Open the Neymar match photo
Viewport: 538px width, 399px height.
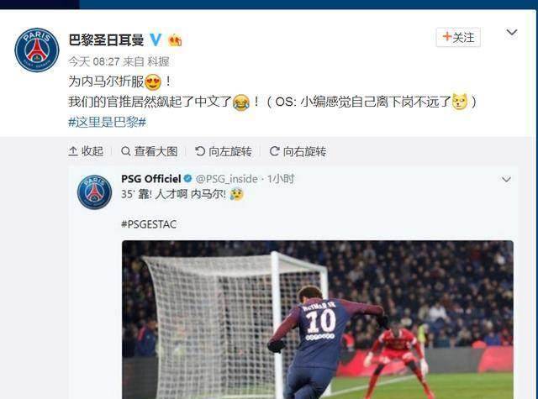pos(318,319)
